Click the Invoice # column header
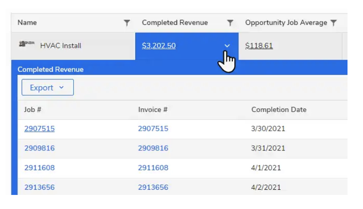This screenshot has width=363, height=209. point(153,110)
